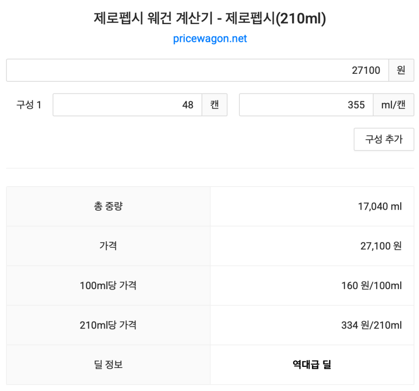Select the ml per can field showing 355
The height and width of the screenshot is (391, 419).
(x=306, y=105)
